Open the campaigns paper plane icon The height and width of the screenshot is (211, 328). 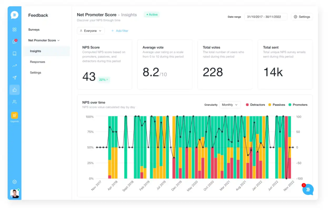pyautogui.click(x=14, y=78)
